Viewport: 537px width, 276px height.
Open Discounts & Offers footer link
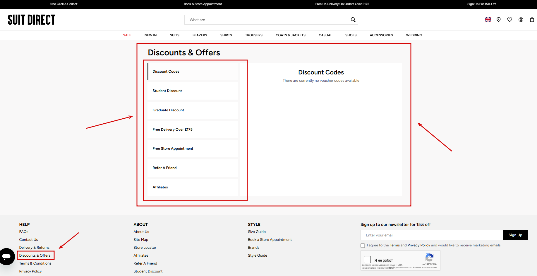click(35, 255)
